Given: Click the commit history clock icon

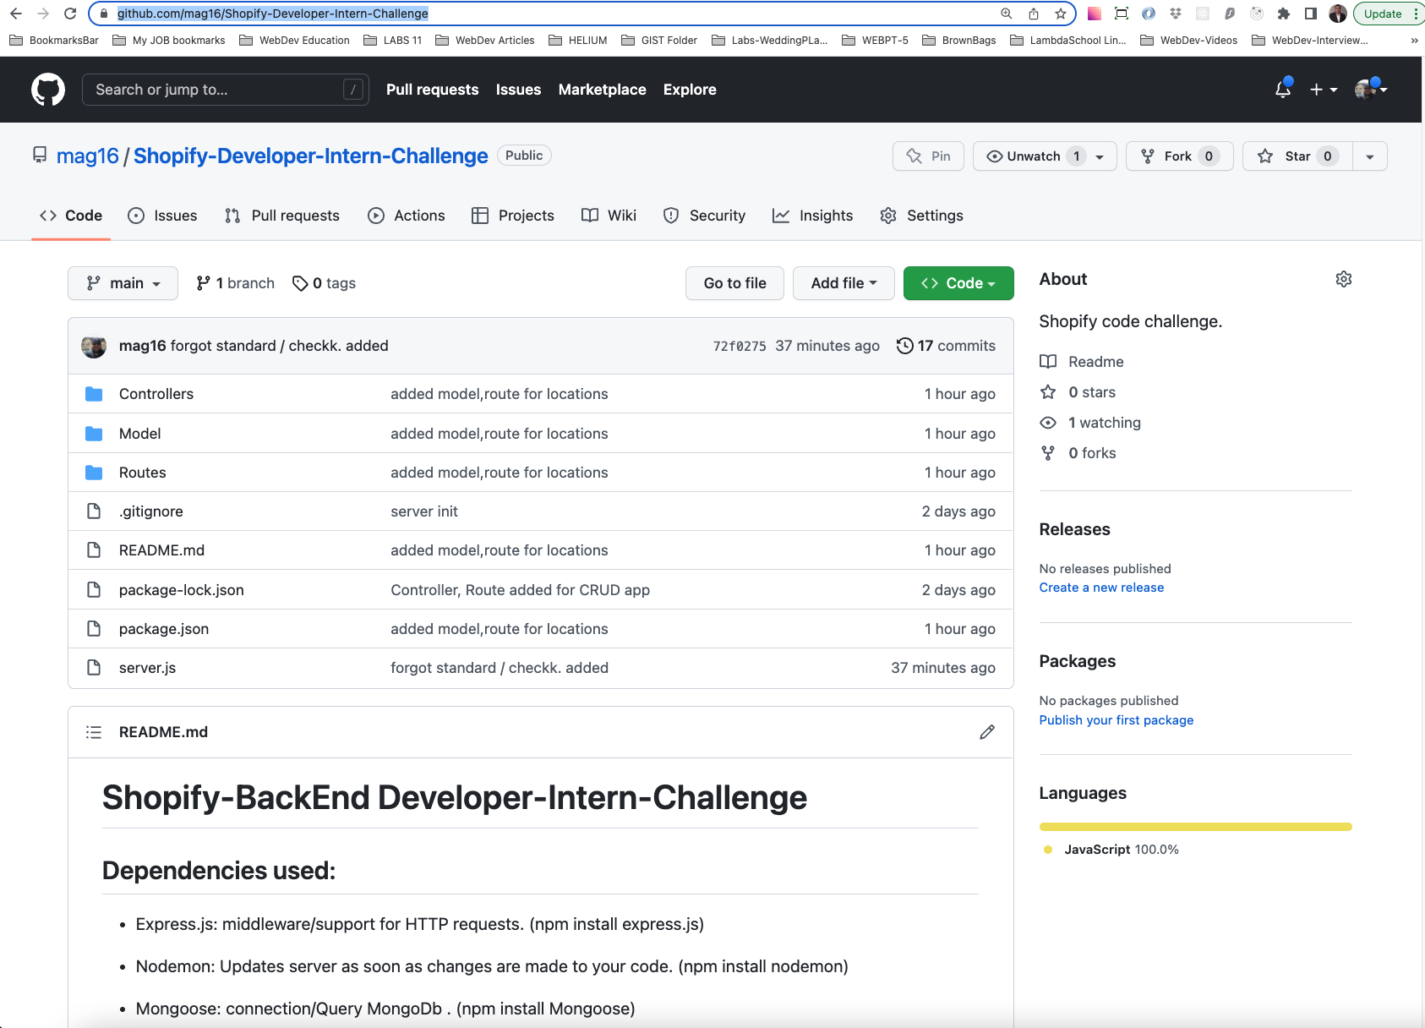Looking at the screenshot, I should coord(904,346).
